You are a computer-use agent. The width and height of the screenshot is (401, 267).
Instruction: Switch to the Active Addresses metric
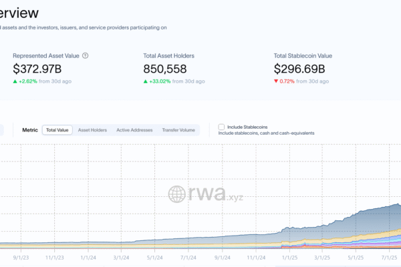[134, 130]
